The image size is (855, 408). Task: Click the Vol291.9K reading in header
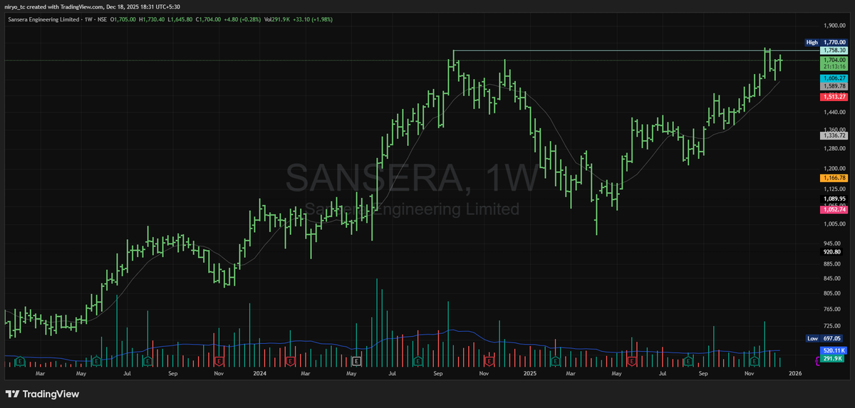coord(277,19)
